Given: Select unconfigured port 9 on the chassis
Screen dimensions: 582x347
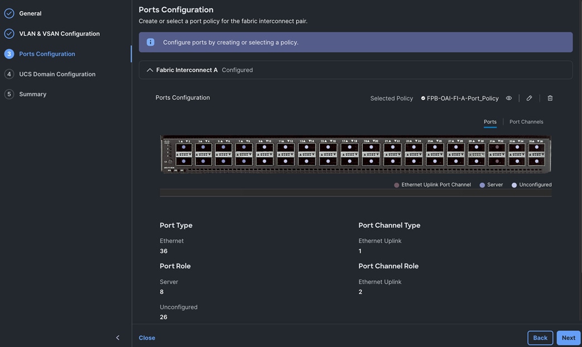Looking at the screenshot, I should point(264,147).
